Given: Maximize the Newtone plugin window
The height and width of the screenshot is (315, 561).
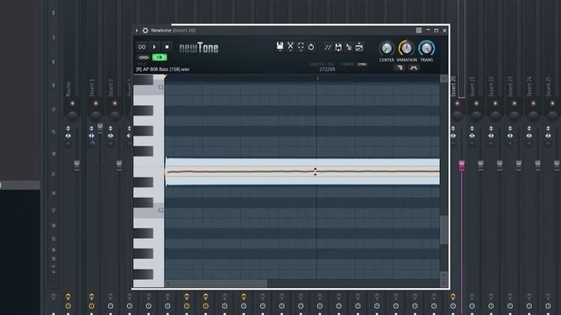Looking at the screenshot, I should [437, 31].
